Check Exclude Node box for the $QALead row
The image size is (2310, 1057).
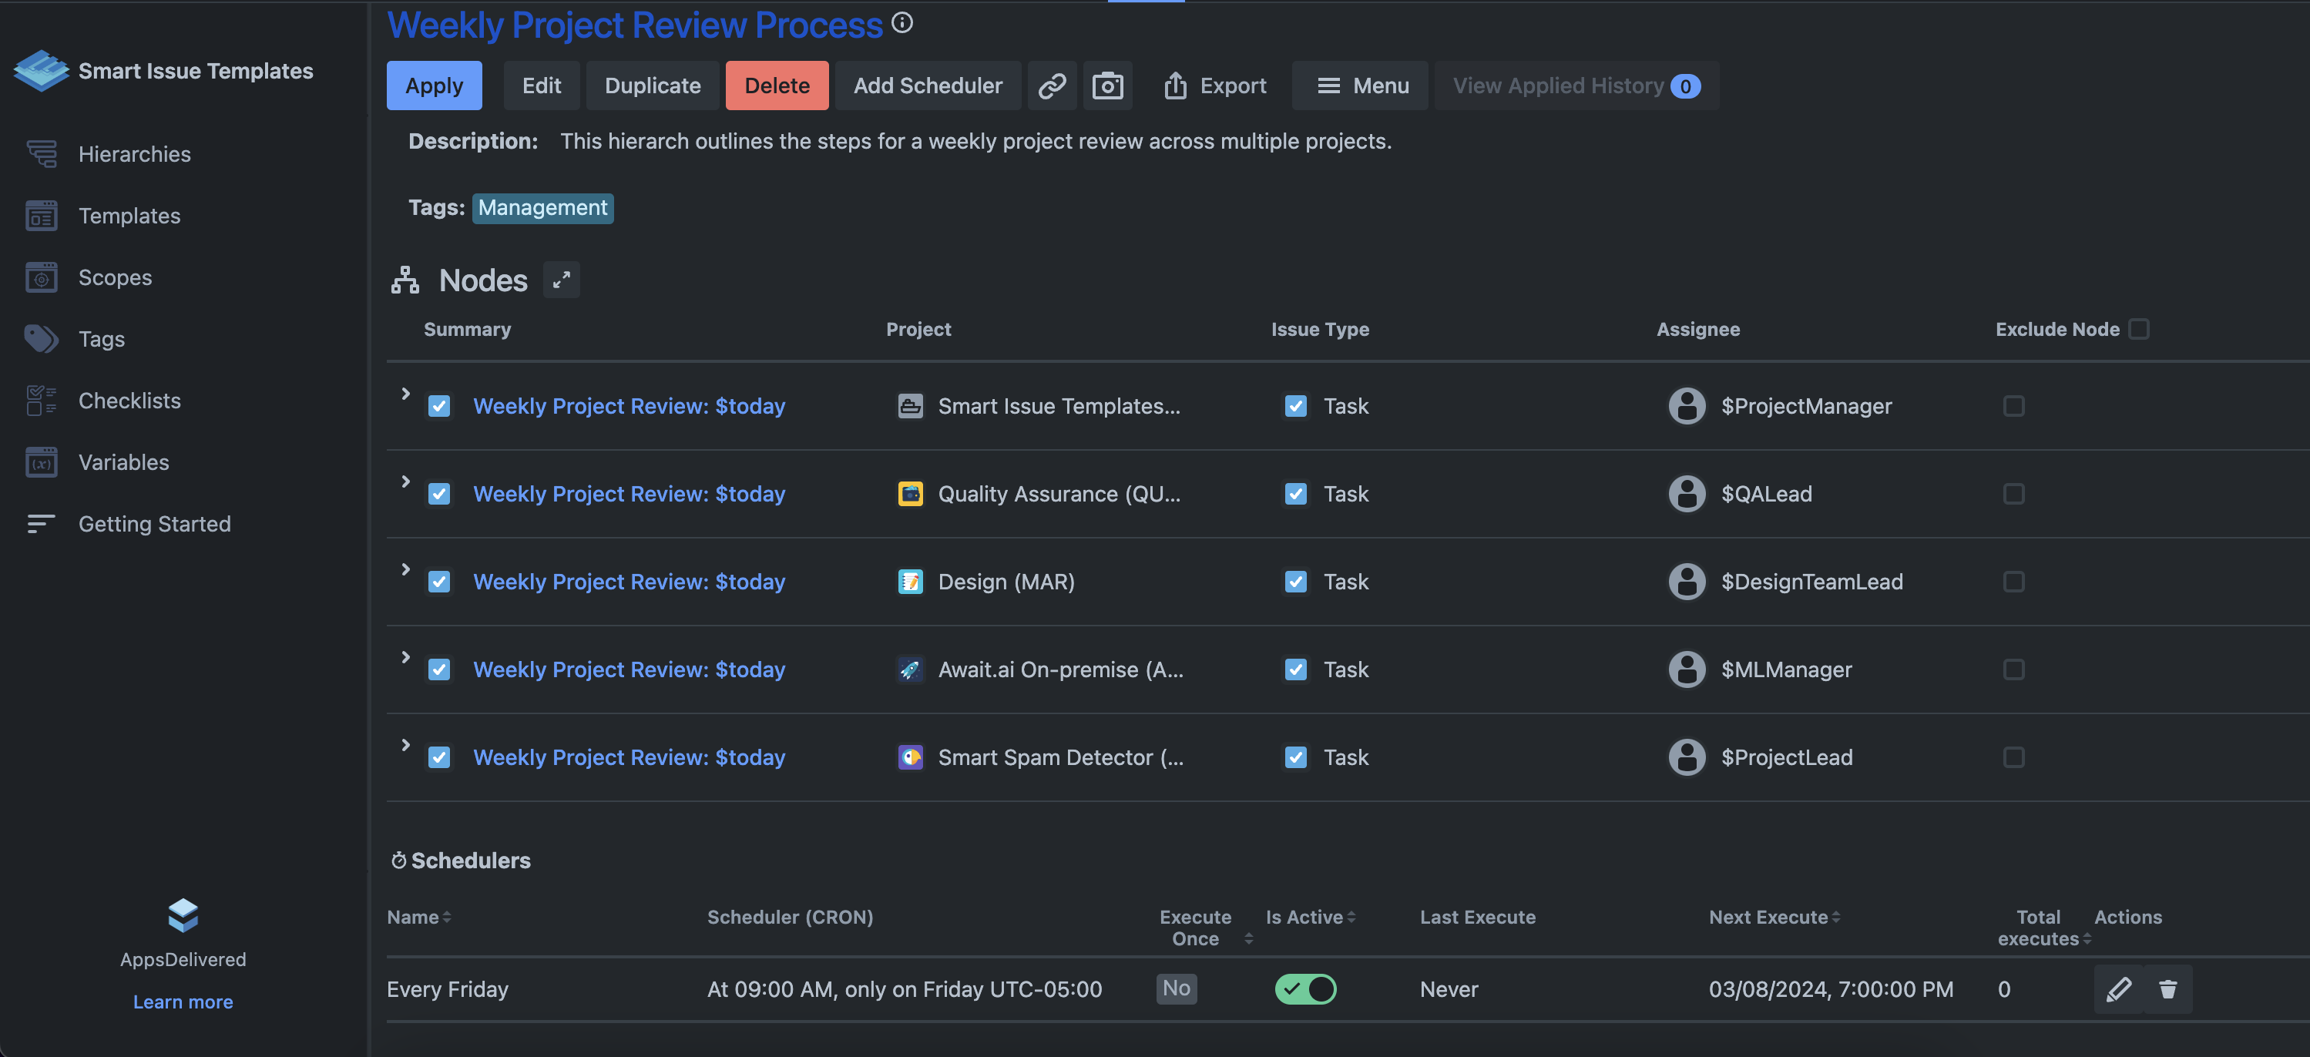[2013, 494]
